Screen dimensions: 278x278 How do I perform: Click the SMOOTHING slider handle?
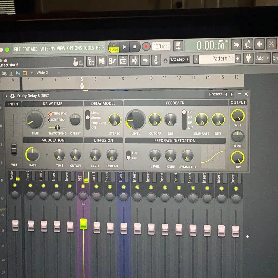[x=57, y=128]
